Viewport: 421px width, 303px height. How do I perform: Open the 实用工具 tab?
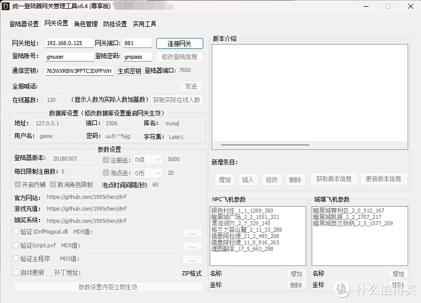coord(144,24)
